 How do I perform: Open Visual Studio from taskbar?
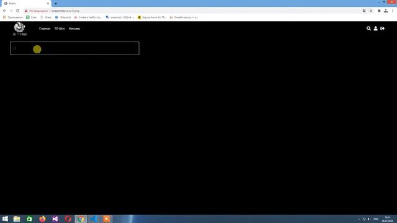[x=55, y=219]
